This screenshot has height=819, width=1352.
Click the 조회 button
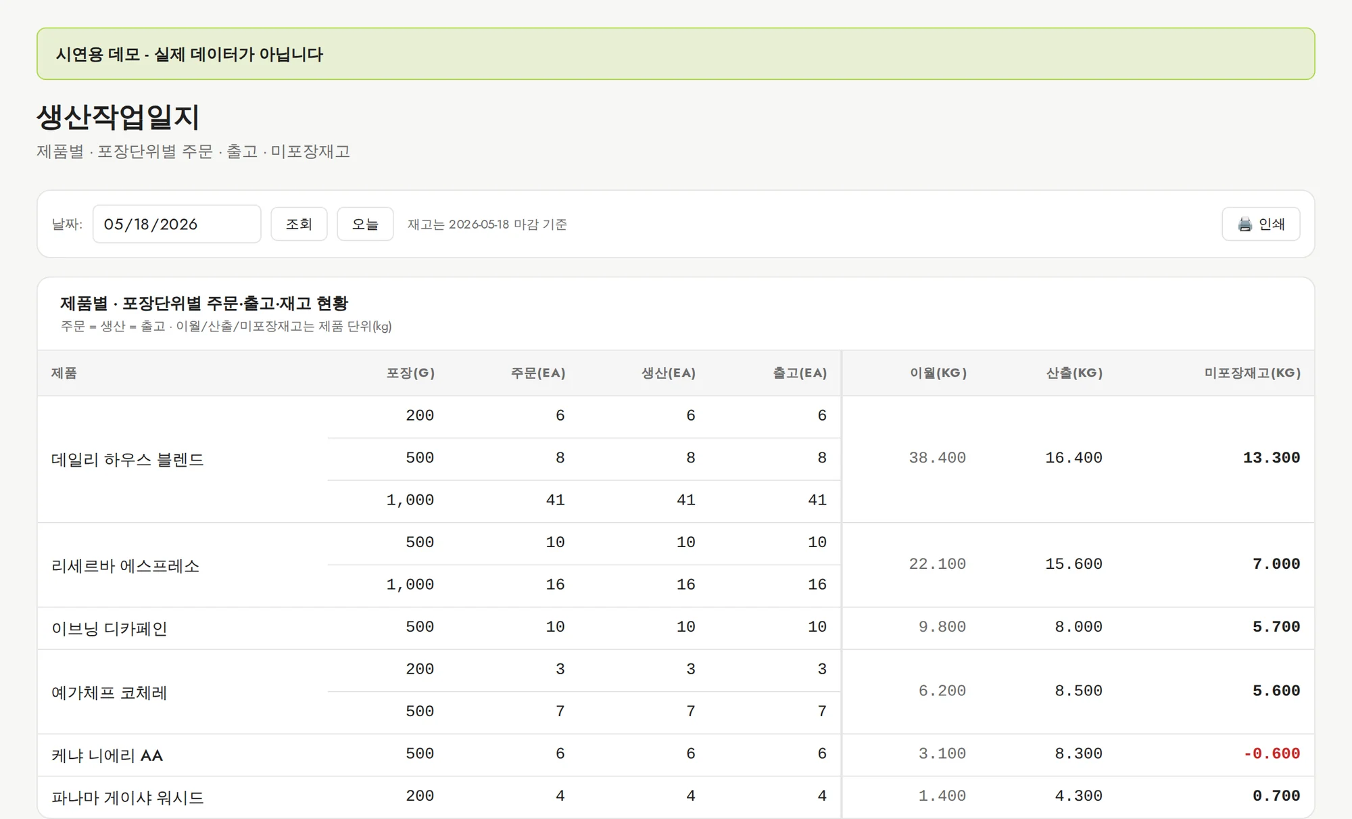pyautogui.click(x=299, y=224)
